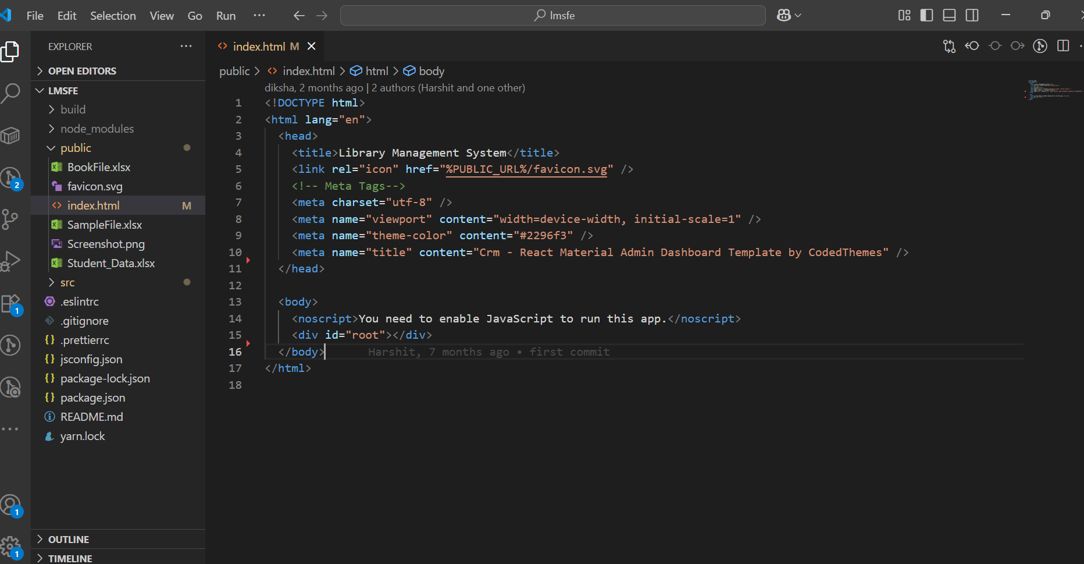This screenshot has height=564, width=1084.
Task: Click the Customize Layout icon
Action: pyautogui.click(x=904, y=16)
